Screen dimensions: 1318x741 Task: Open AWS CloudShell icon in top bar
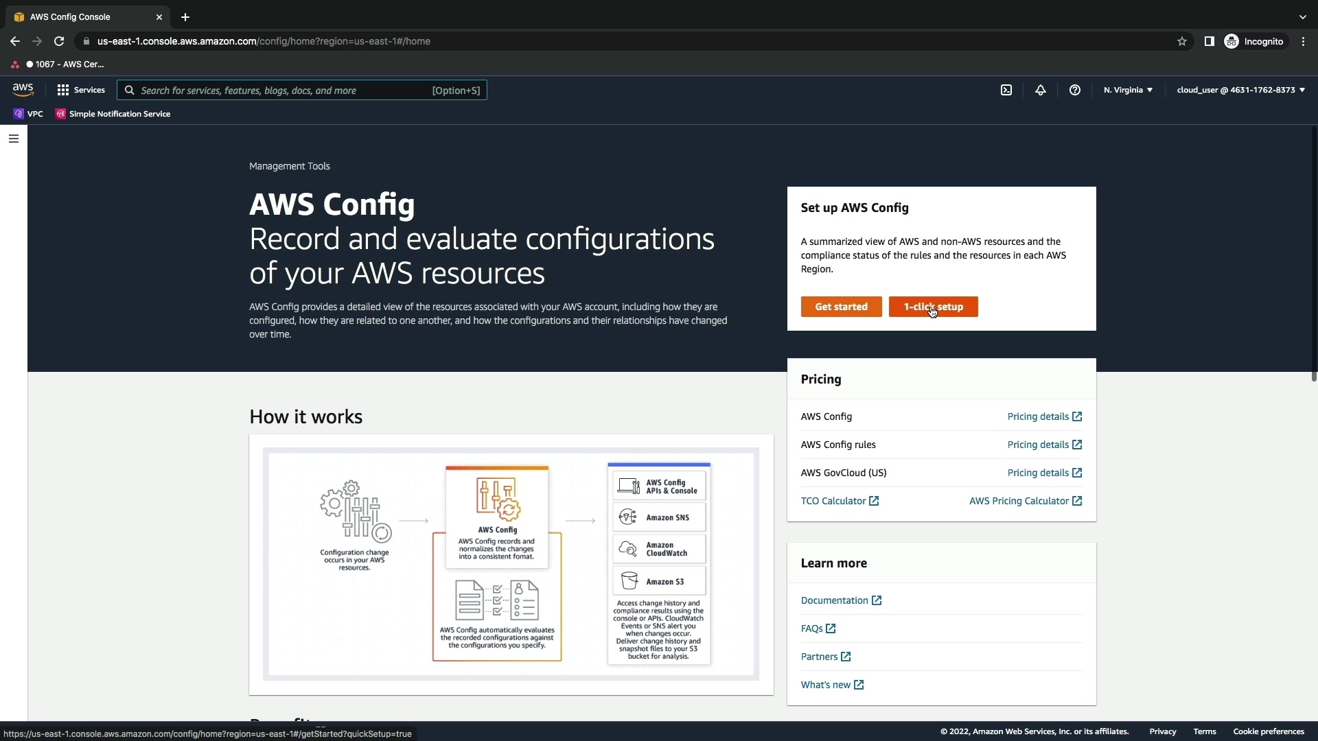tap(1006, 90)
